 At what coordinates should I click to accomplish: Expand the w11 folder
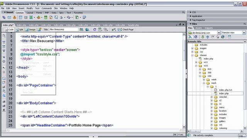click(196, 62)
